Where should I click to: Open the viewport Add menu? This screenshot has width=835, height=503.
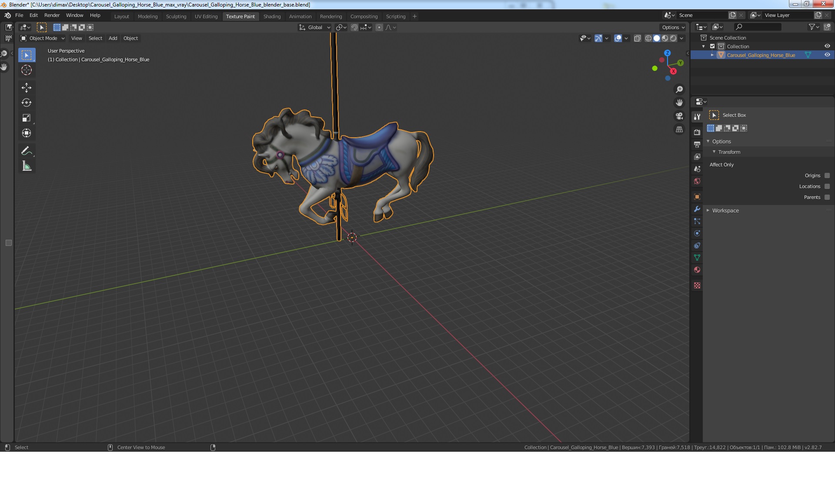pyautogui.click(x=113, y=38)
